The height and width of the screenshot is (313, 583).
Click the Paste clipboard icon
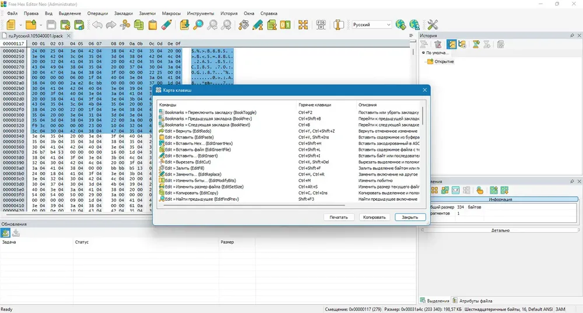(x=152, y=25)
